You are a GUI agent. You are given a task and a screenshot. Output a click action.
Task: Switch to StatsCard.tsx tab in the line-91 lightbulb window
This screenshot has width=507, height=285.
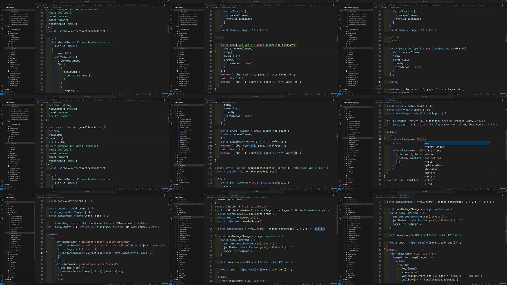coord(268,5)
